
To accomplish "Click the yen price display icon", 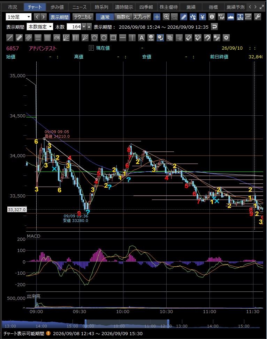I will (202, 17).
